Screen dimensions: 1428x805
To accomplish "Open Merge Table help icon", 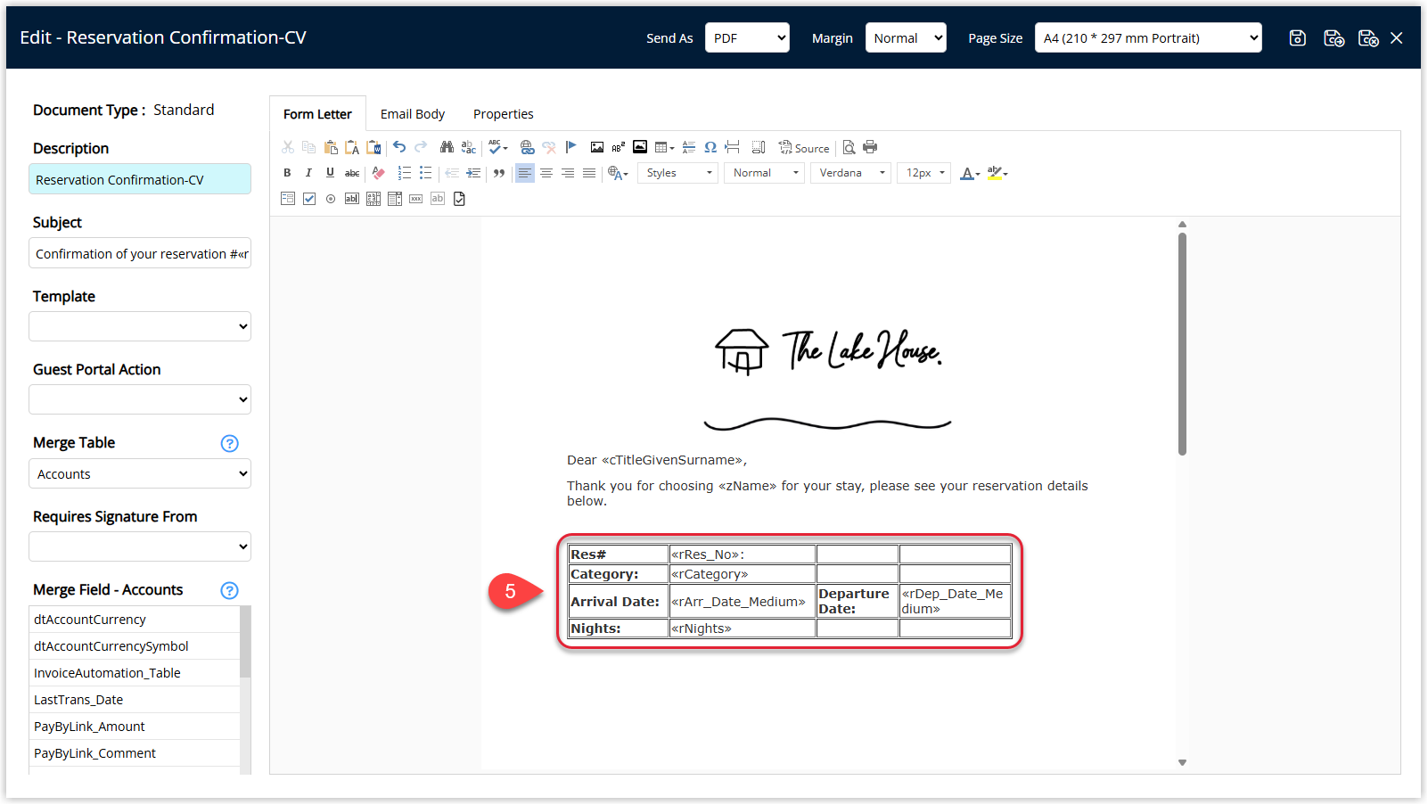I will click(229, 443).
